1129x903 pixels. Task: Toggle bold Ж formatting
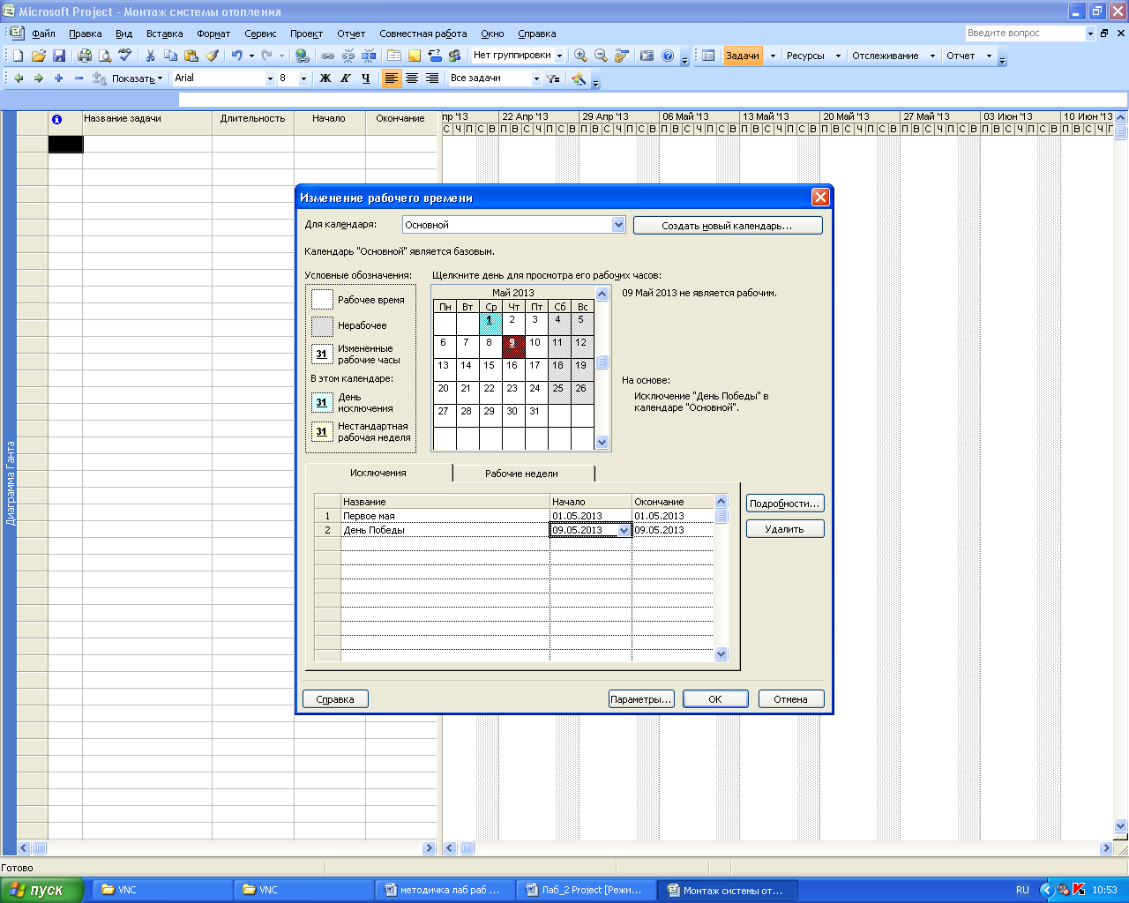(325, 78)
